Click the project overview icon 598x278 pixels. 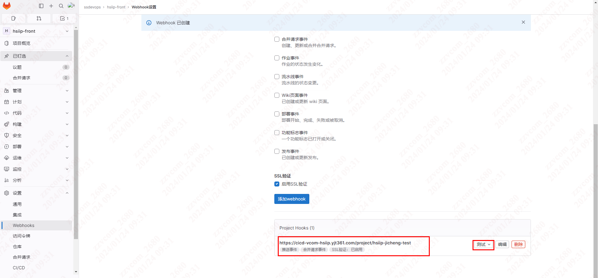tap(7, 43)
